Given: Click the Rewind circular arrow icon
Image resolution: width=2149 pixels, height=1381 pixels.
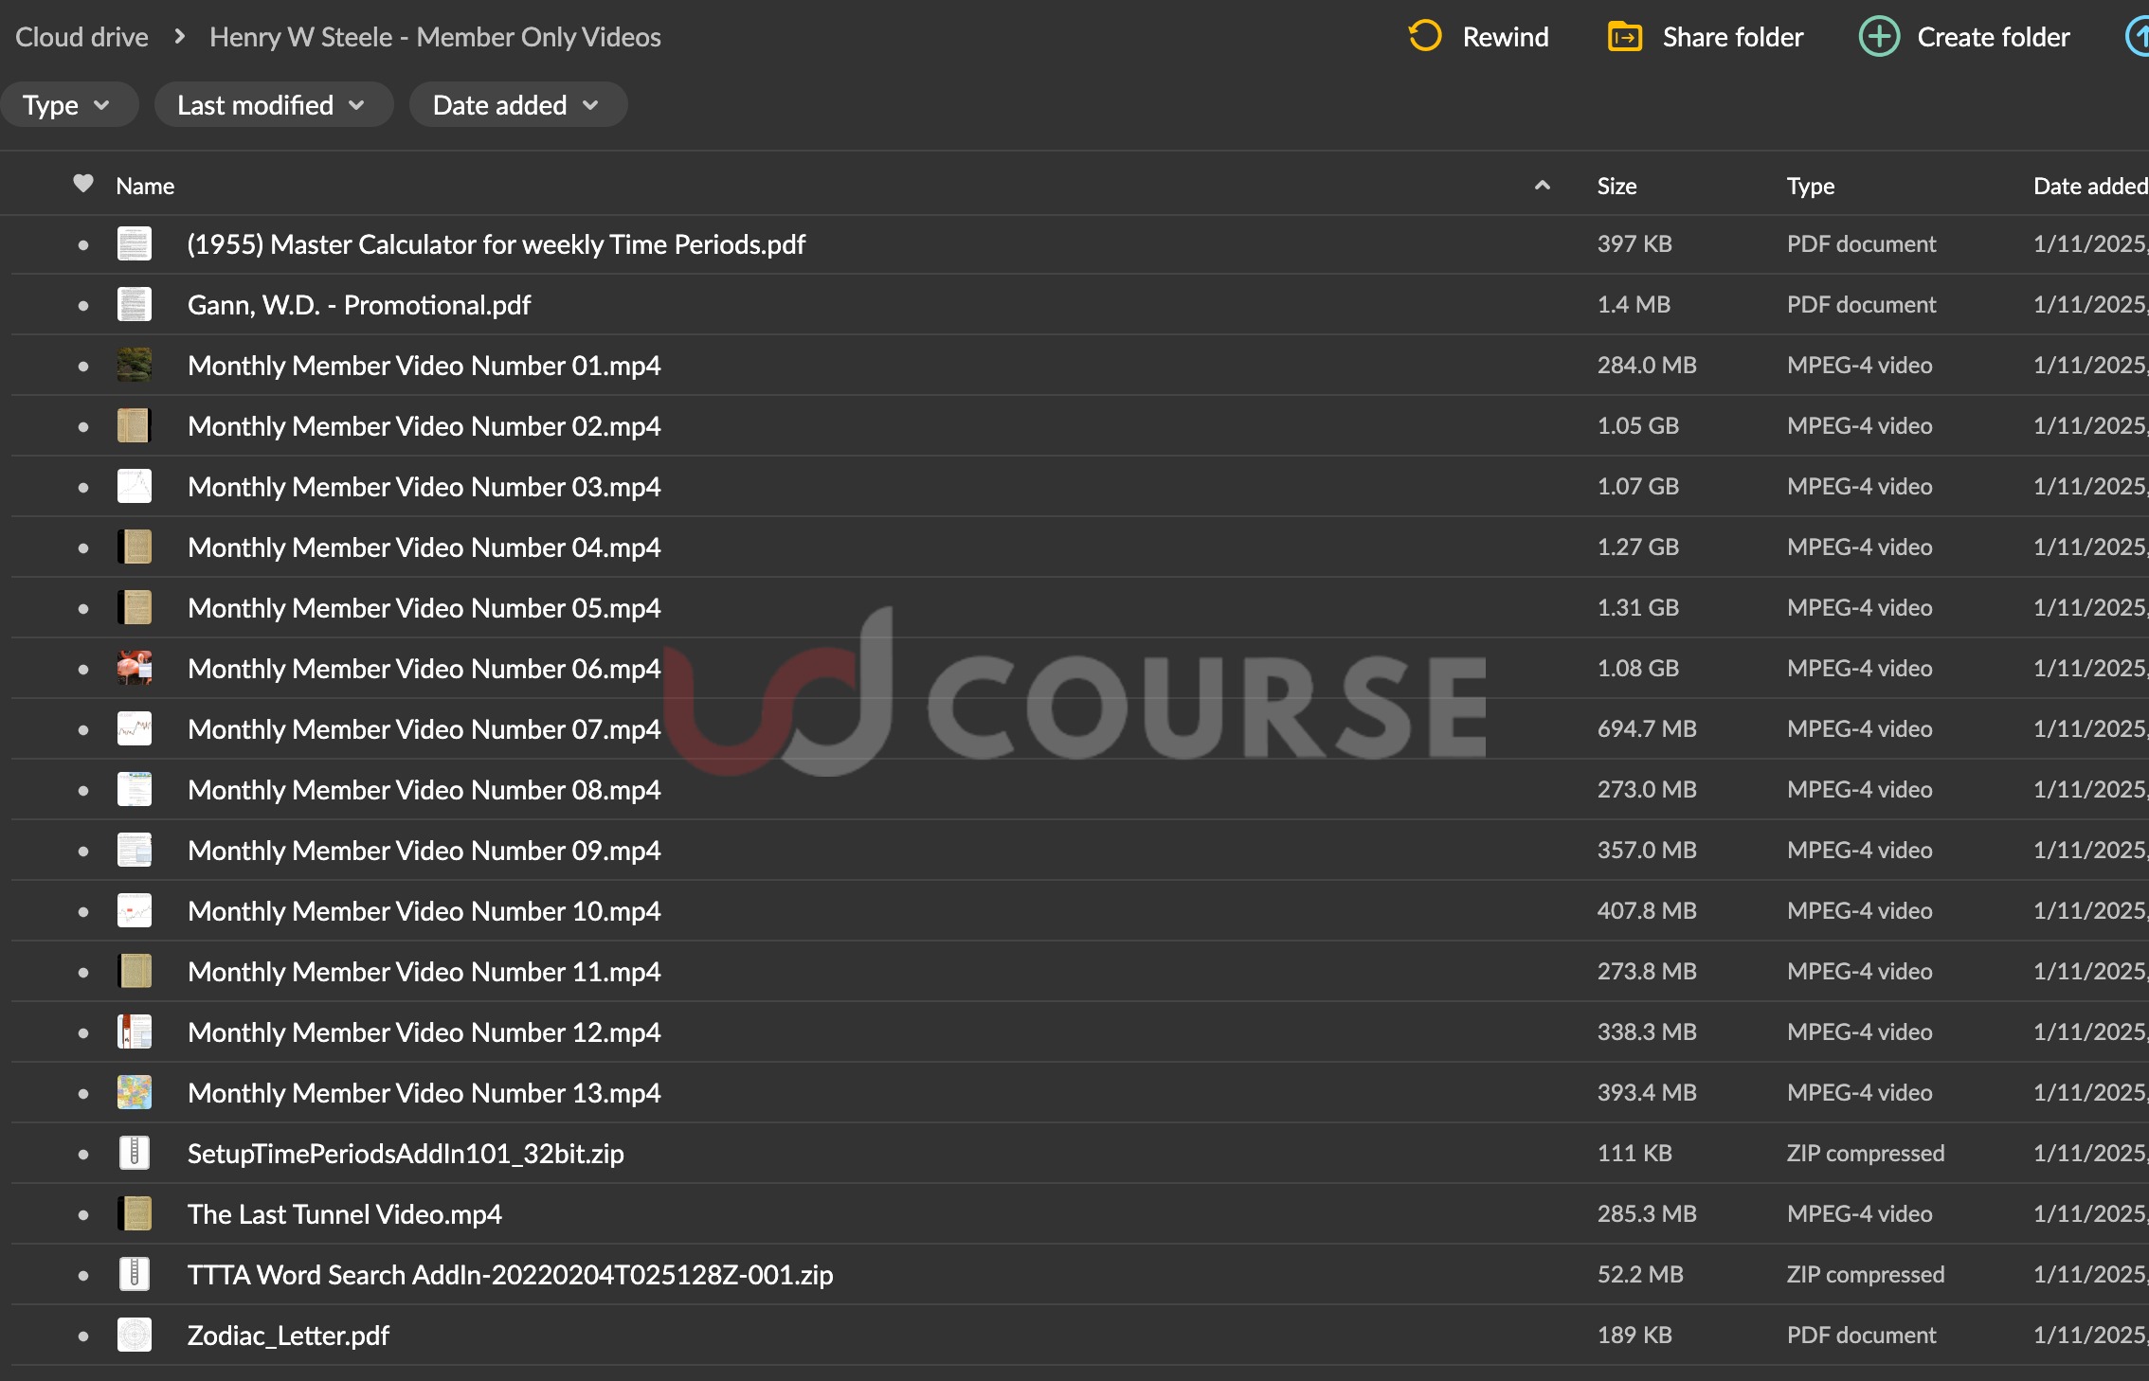Looking at the screenshot, I should [1424, 37].
